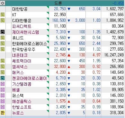Select stock 쎄트렉아이
The width and height of the screenshot is (125, 118).
[22, 61]
